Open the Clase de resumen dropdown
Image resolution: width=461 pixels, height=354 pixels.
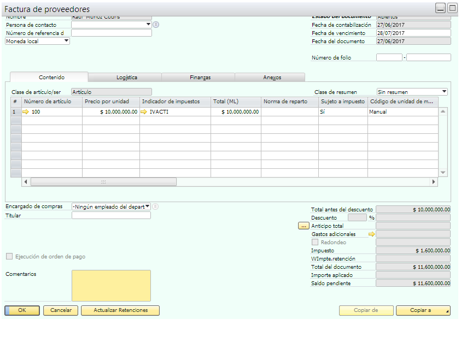(x=444, y=92)
